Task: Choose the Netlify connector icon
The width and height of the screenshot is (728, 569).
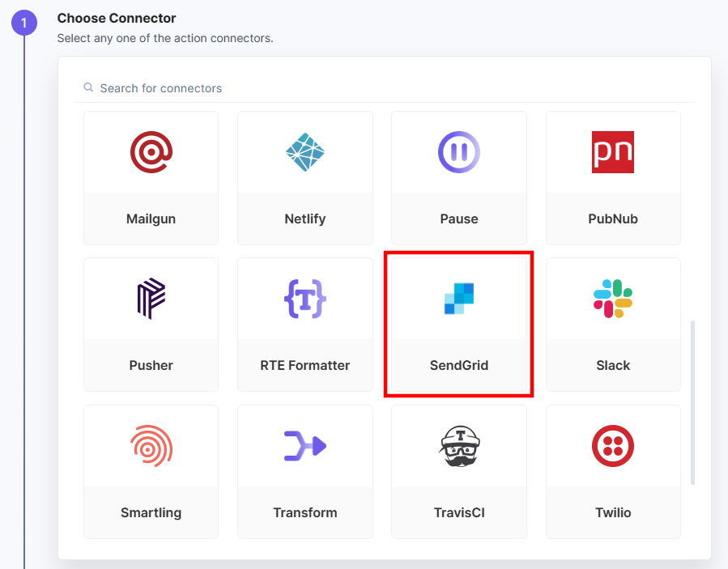Action: 304,152
